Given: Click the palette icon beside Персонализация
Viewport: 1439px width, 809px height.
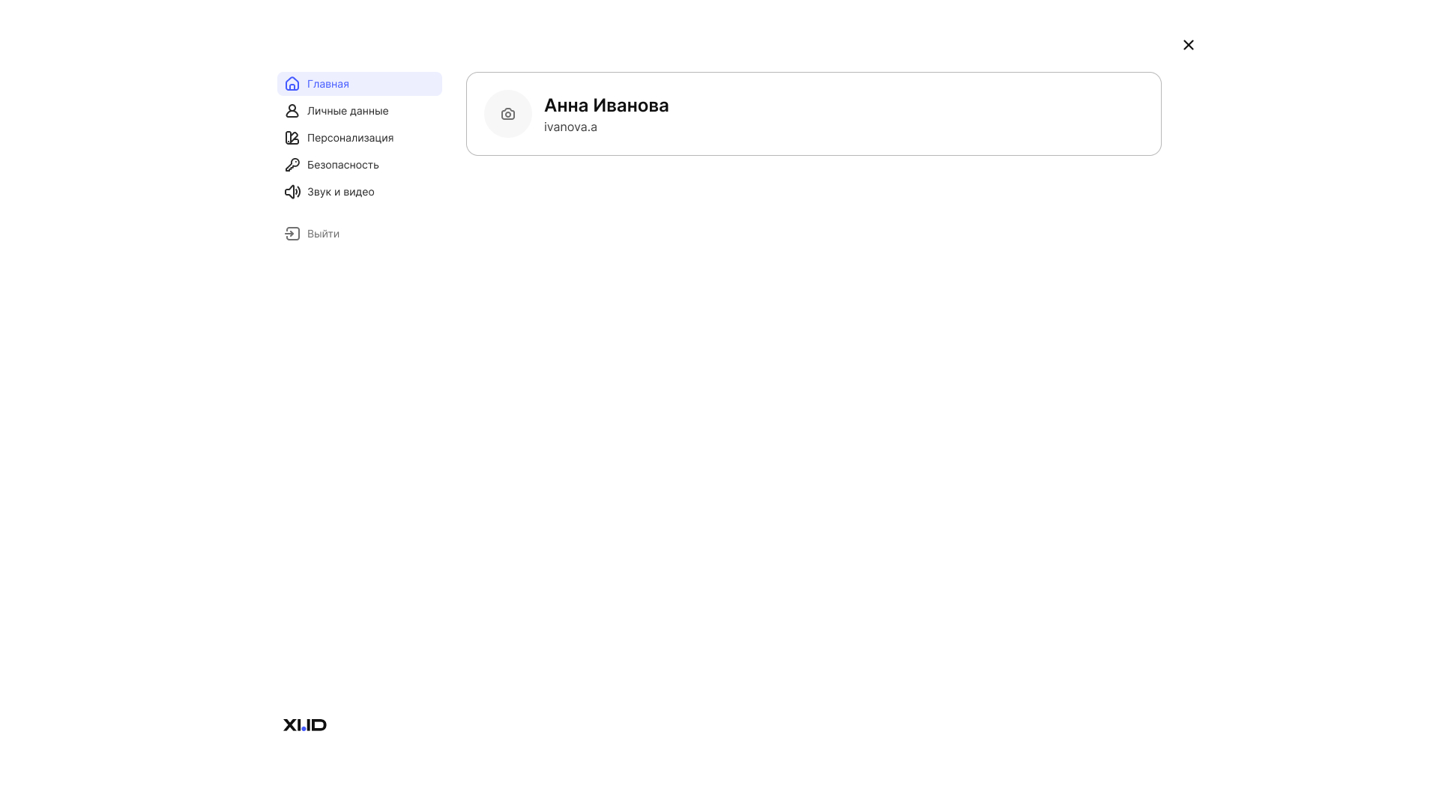Looking at the screenshot, I should tap(292, 138).
